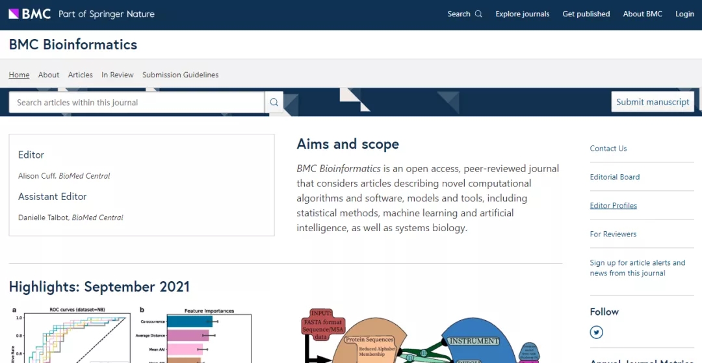Click the BMC logo in header
This screenshot has width=702, height=363.
(x=30, y=14)
